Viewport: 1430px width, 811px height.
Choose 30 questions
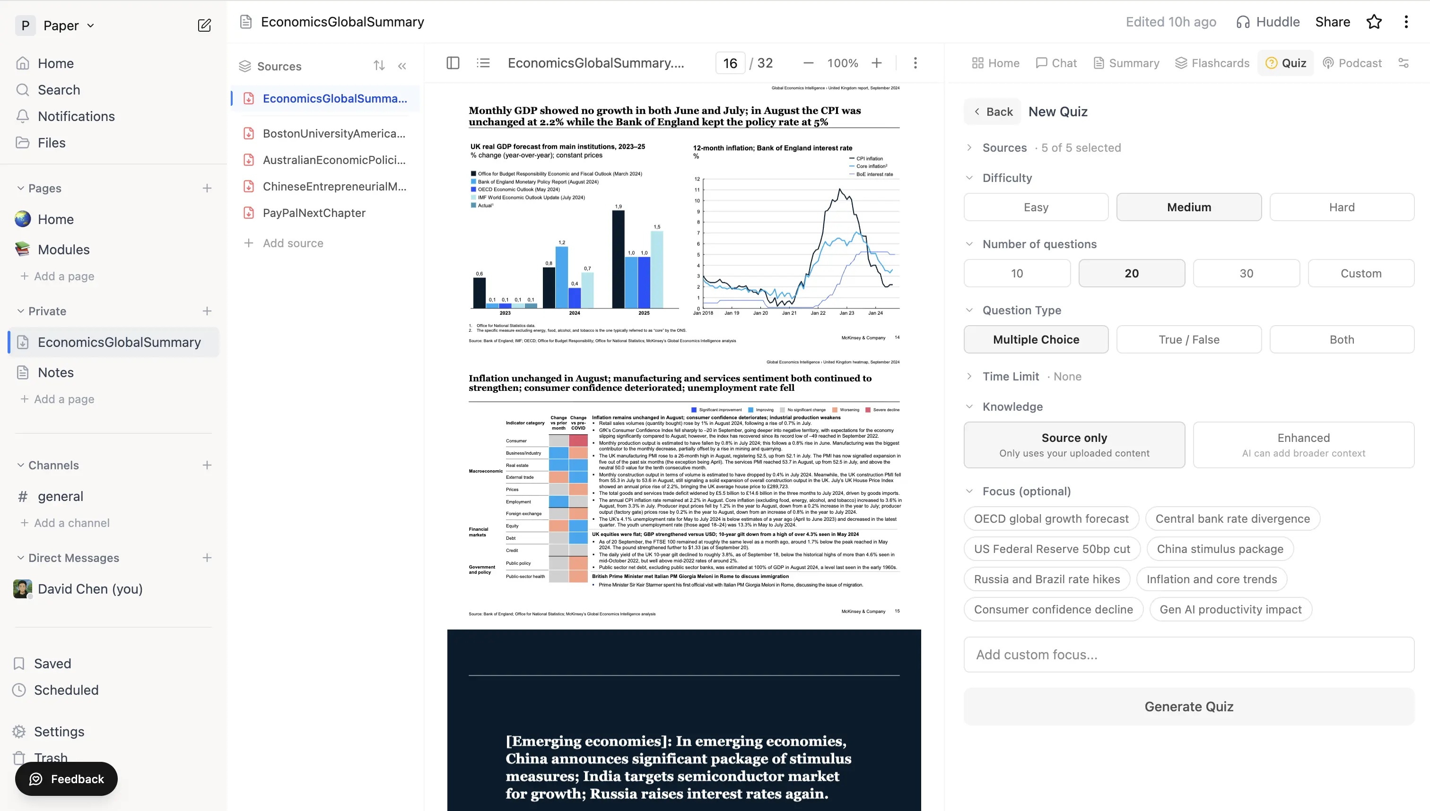(x=1246, y=274)
